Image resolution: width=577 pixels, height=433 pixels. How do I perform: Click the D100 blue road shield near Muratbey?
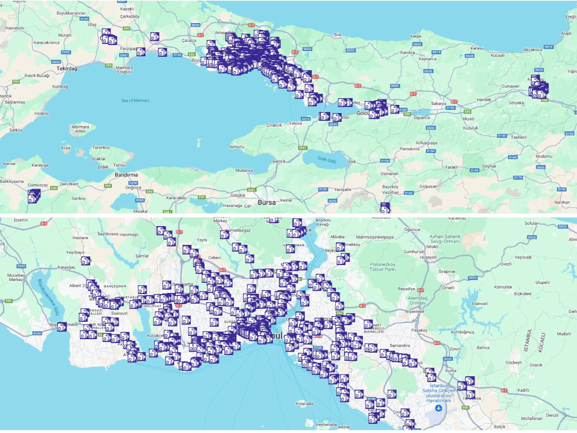click(38, 333)
